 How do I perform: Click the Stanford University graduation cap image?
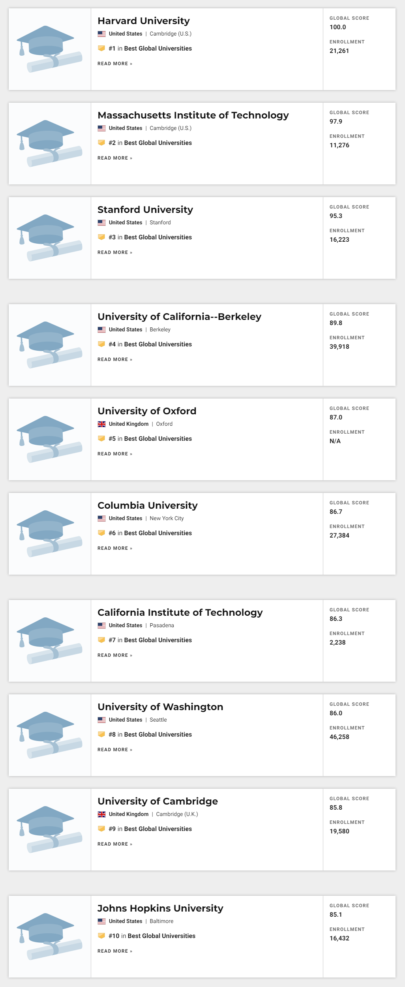click(x=49, y=238)
